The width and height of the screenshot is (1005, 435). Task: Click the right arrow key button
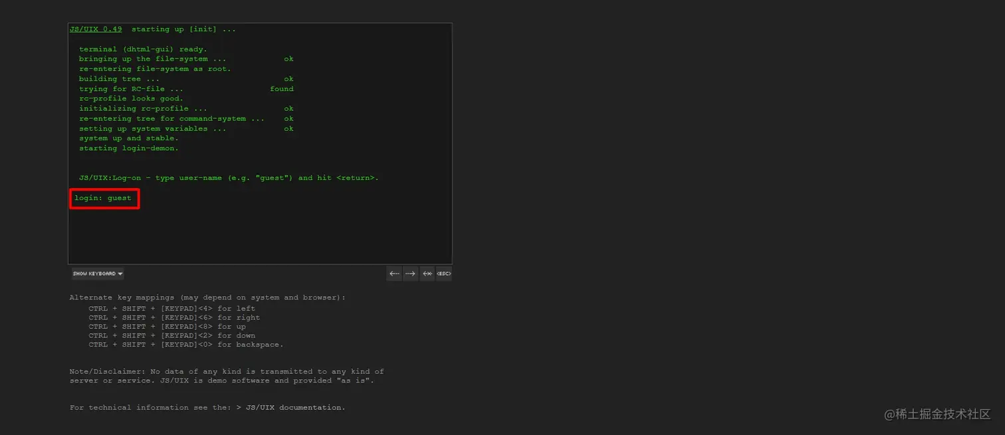[411, 274]
